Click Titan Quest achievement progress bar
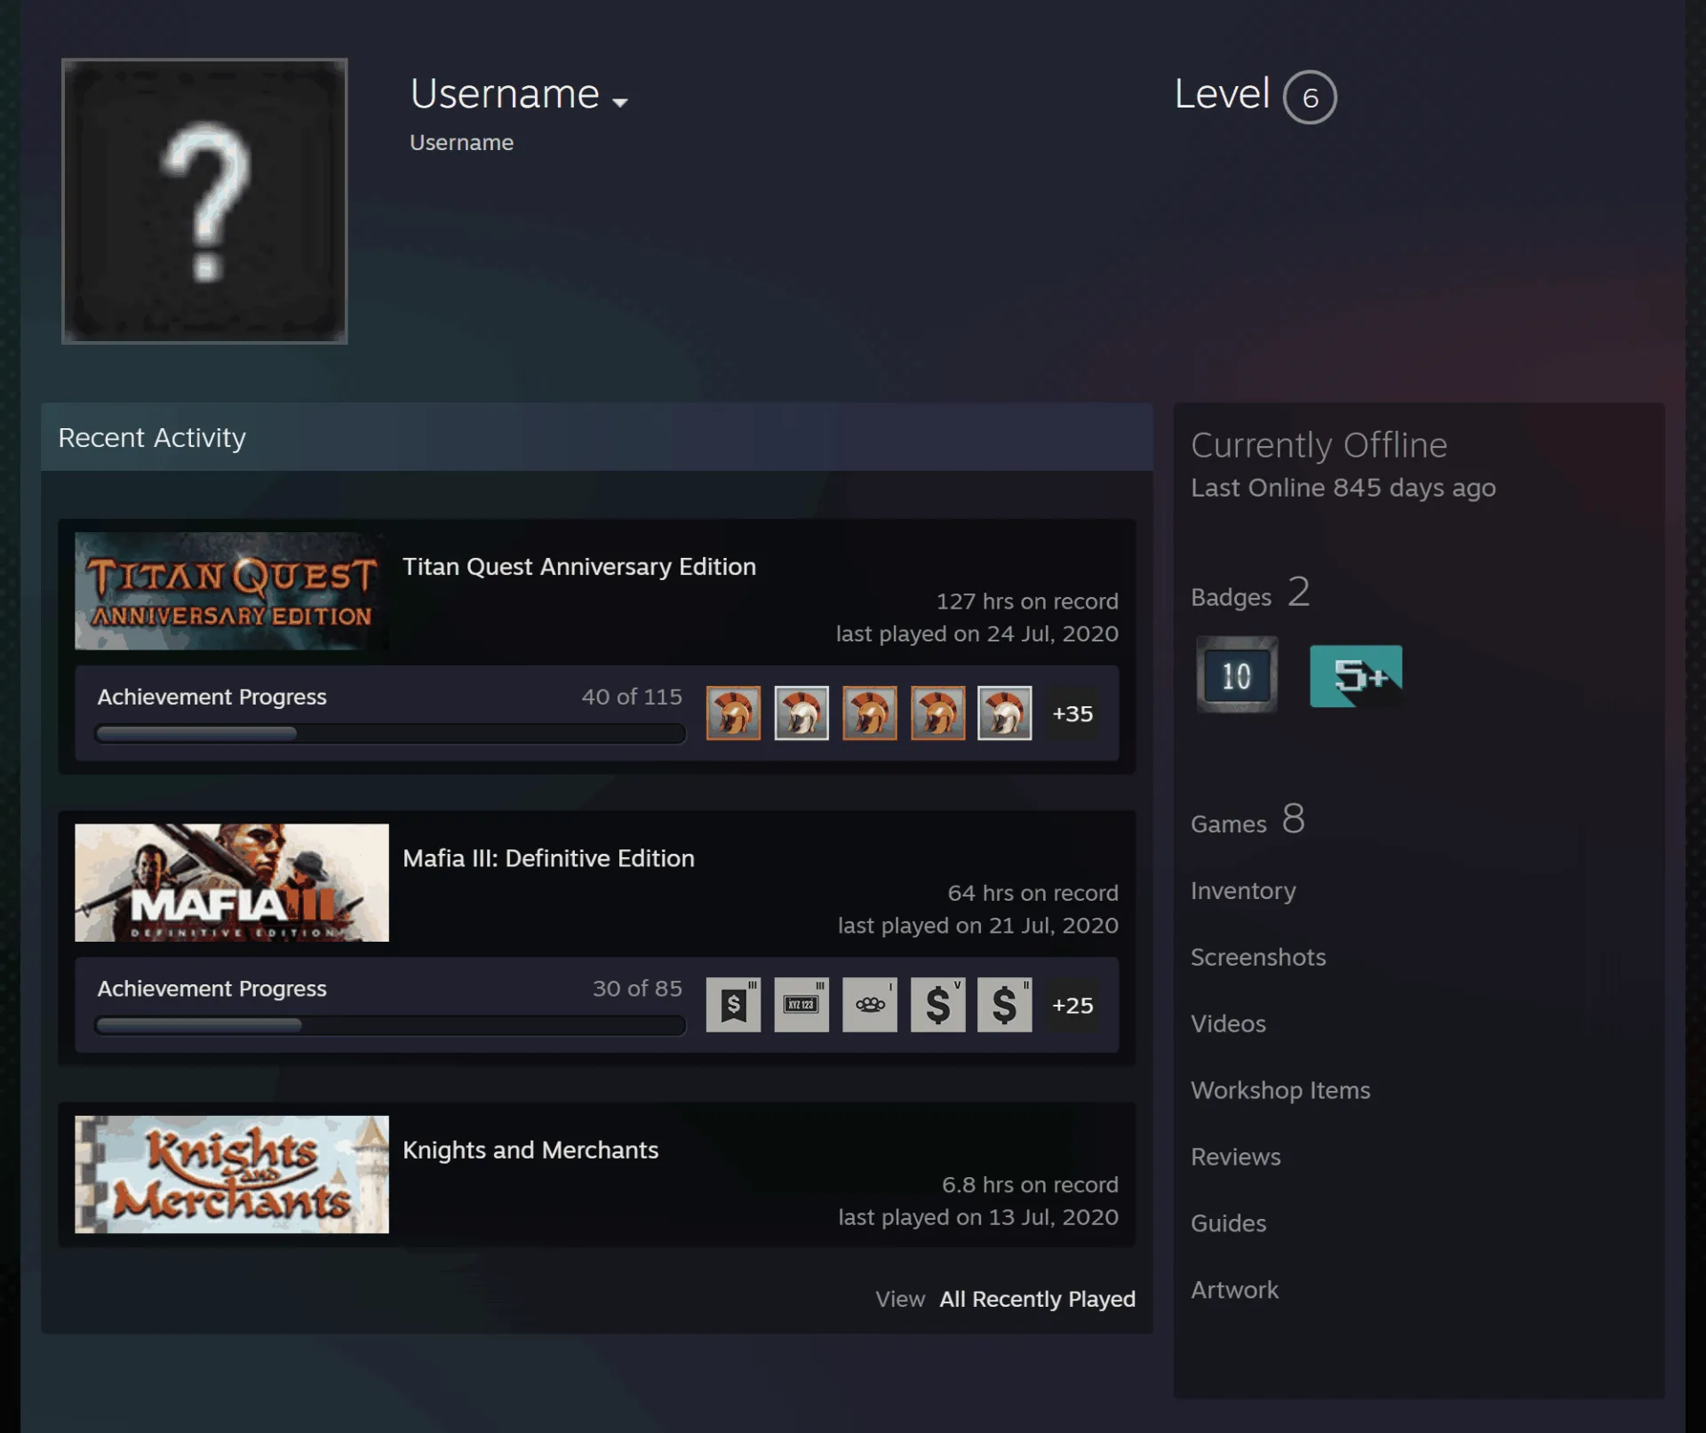 390,734
